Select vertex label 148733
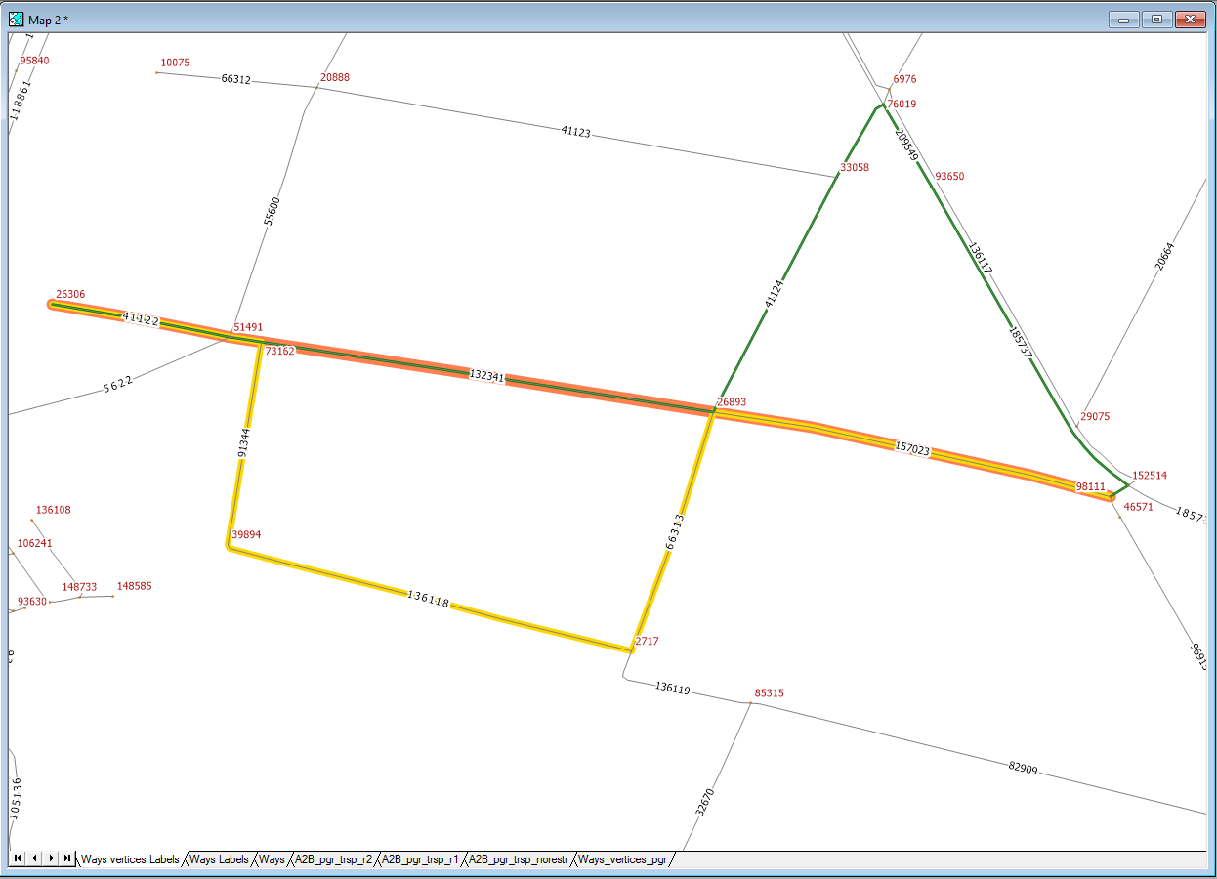This screenshot has width=1217, height=879. tap(79, 587)
